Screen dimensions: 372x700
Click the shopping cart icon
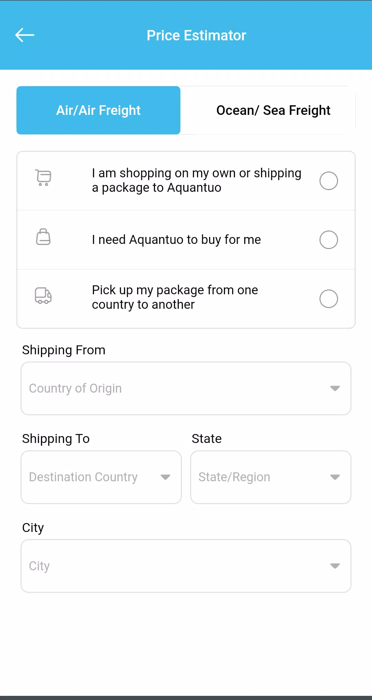43,178
